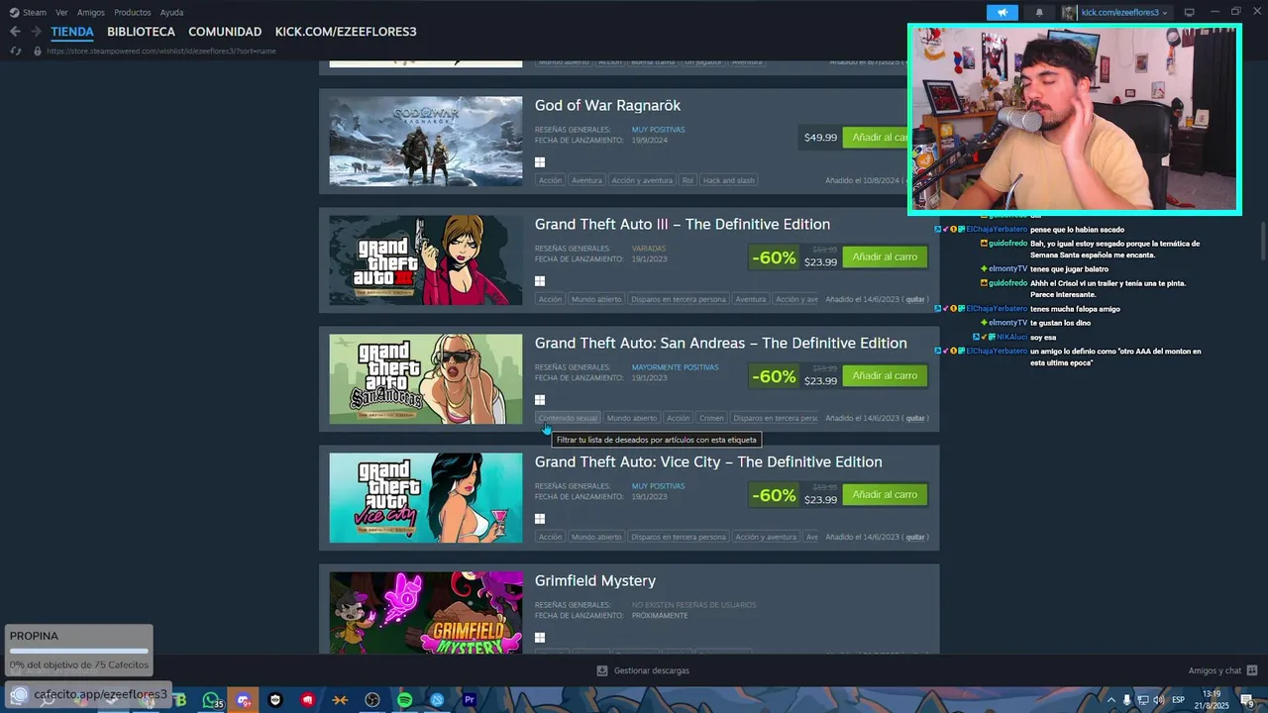Open the account avatar next to kick.com/ezeeflores3
The image size is (1268, 713).
(1069, 13)
